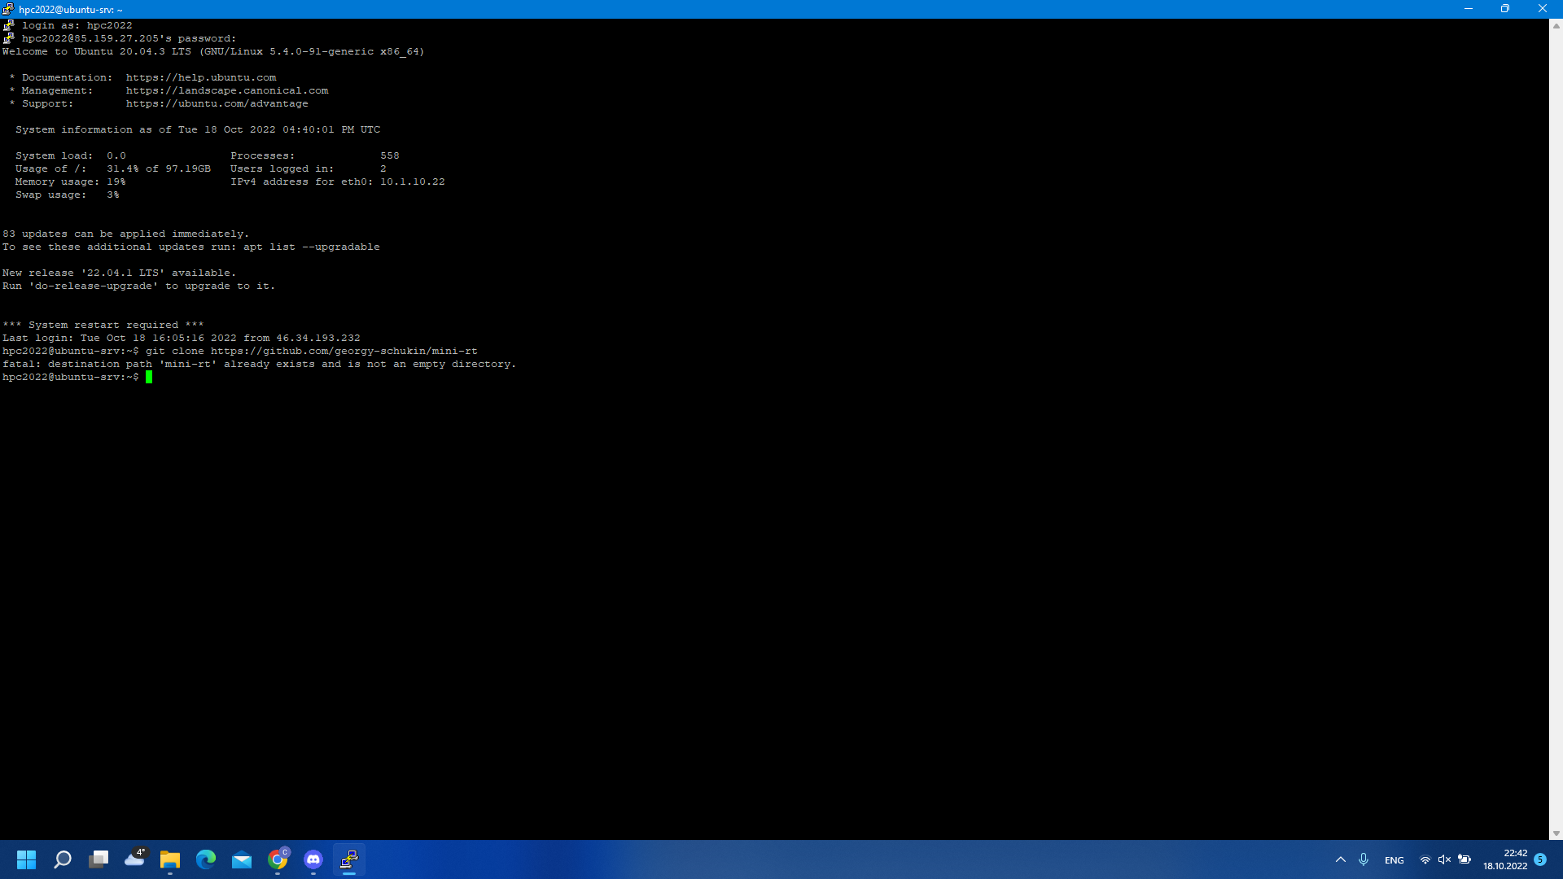Open the Mail app from the taskbar
The image size is (1563, 879).
coord(242,859)
